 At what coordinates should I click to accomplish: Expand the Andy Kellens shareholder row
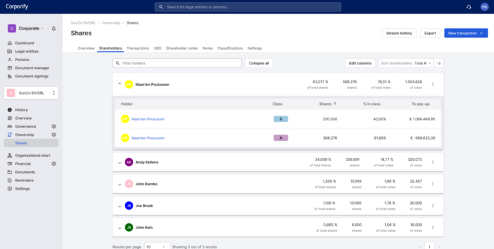click(x=120, y=163)
